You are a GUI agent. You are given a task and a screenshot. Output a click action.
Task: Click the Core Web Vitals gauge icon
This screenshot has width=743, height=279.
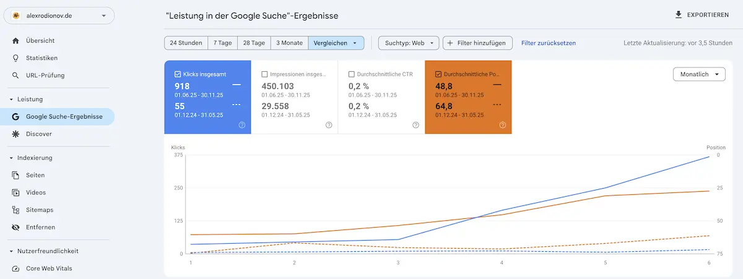(x=15, y=268)
